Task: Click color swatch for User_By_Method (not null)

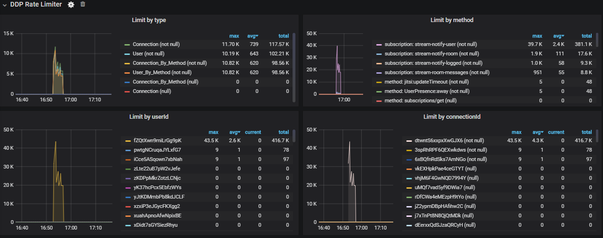Action: 127,73
